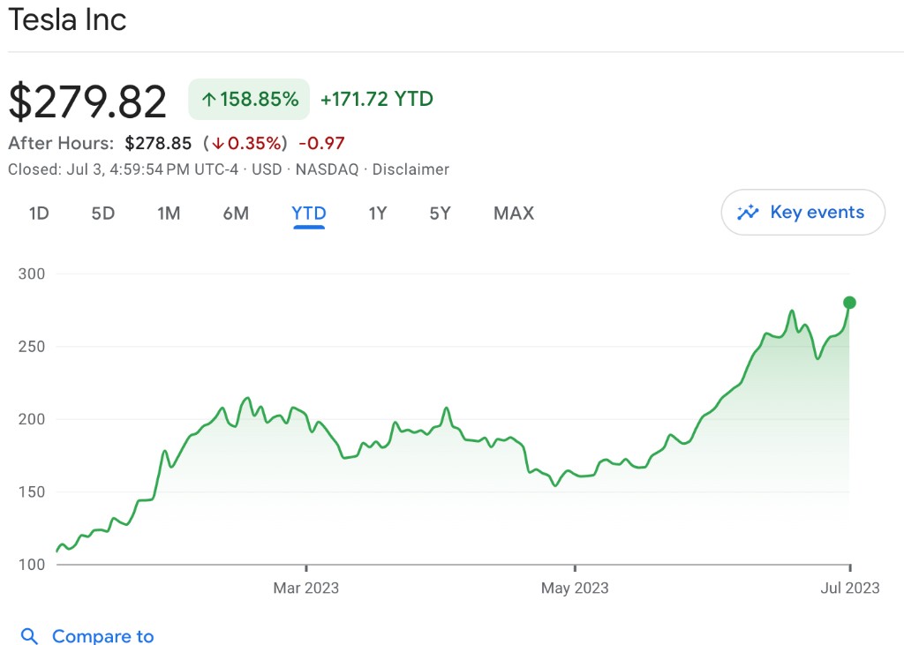
Task: Click the green up arrow in percentage badge
Action: (x=208, y=100)
